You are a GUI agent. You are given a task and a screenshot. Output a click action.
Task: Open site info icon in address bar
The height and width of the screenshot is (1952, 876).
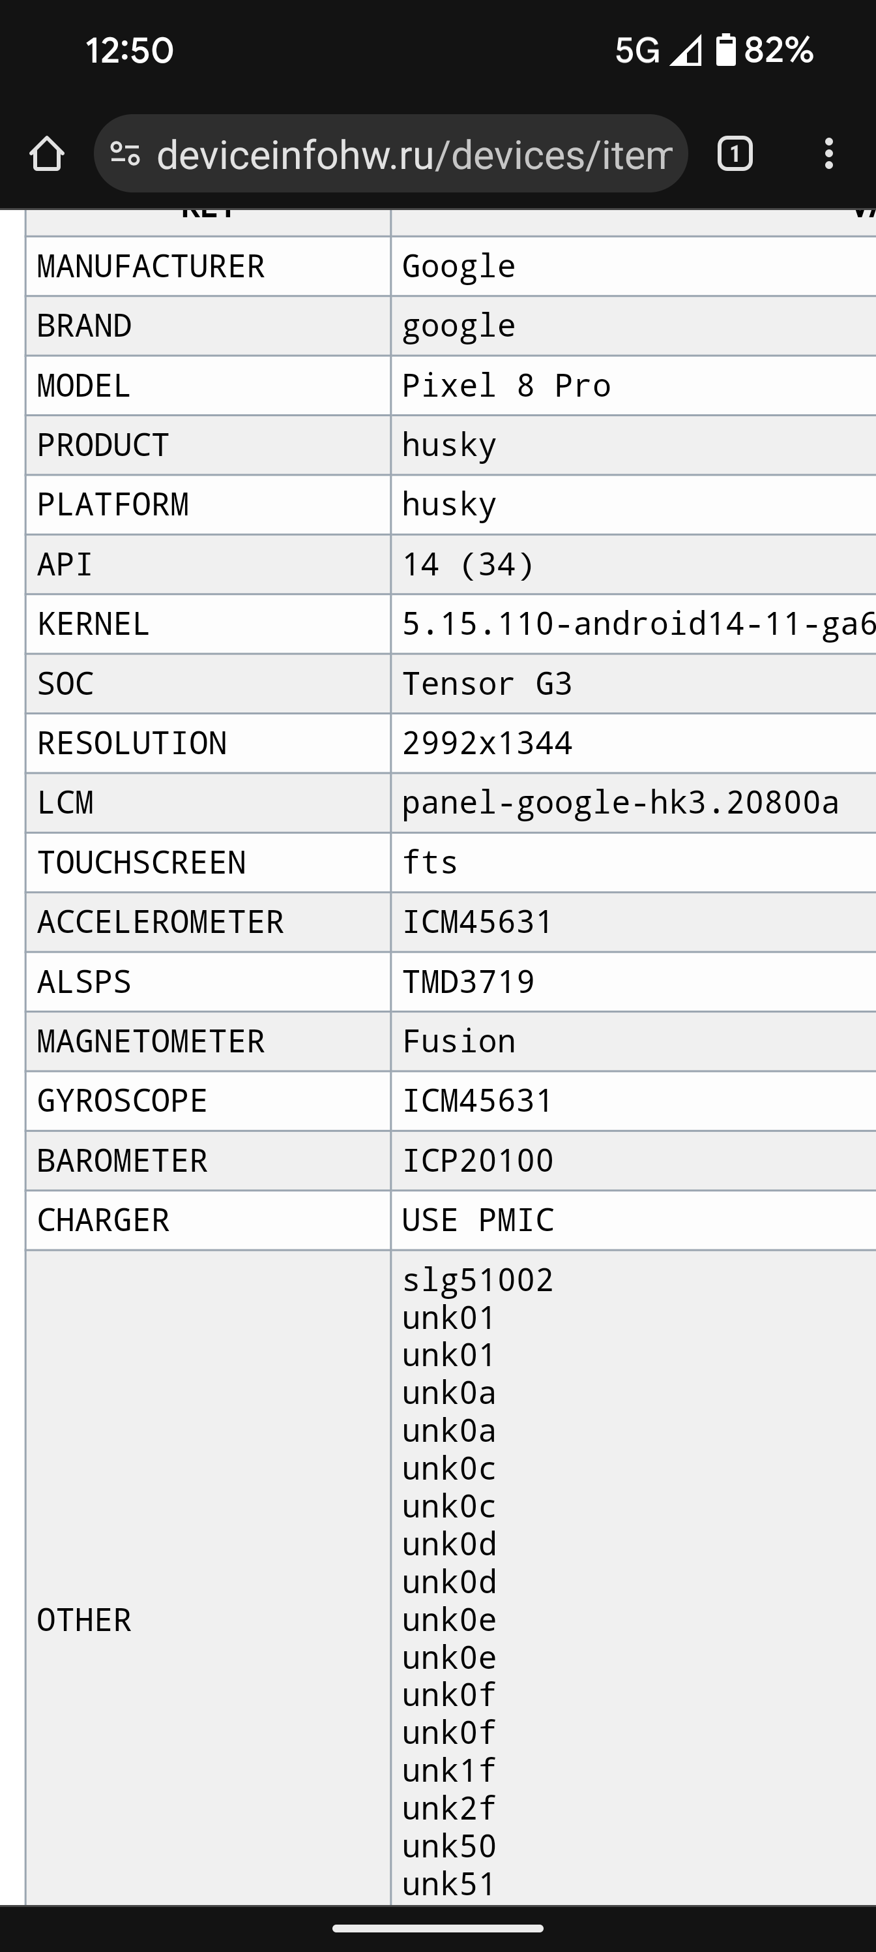click(x=125, y=154)
